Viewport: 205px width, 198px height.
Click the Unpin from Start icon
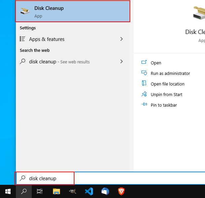(x=144, y=94)
